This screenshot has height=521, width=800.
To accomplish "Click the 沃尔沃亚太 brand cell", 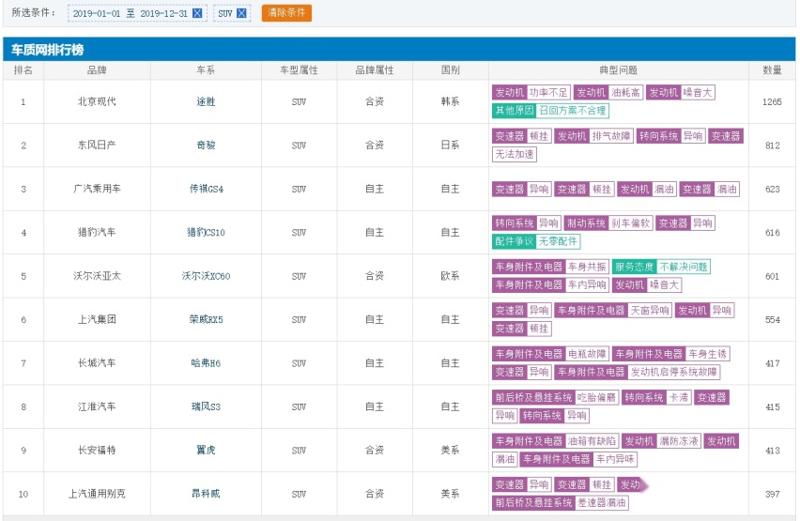I will [x=97, y=276].
